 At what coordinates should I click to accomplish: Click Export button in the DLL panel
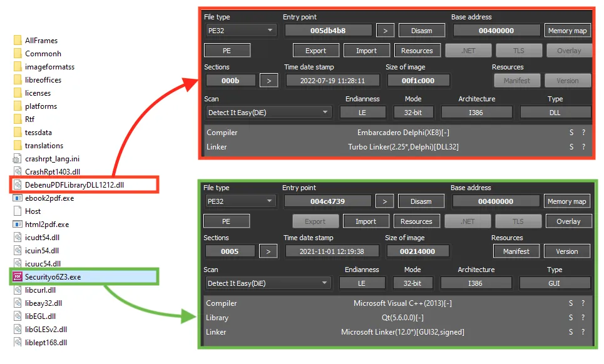(x=316, y=51)
